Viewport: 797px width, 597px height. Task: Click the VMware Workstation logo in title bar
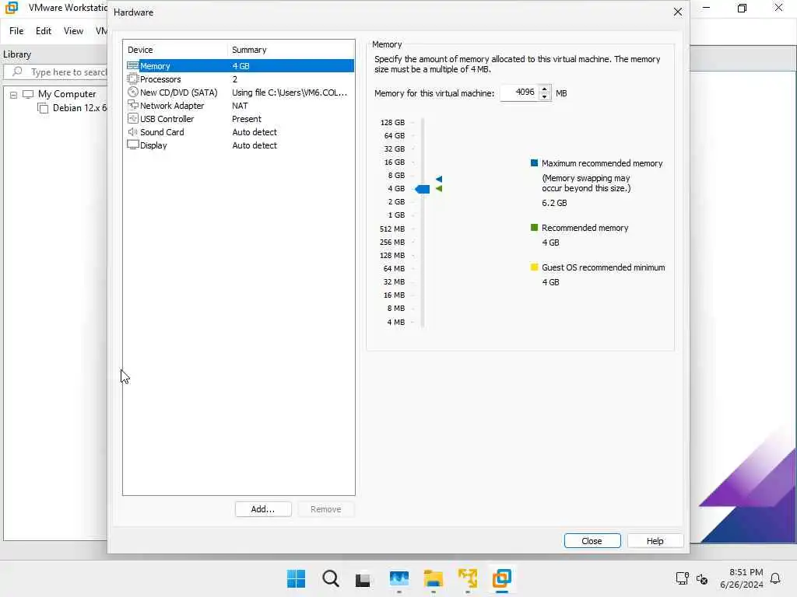[x=11, y=8]
